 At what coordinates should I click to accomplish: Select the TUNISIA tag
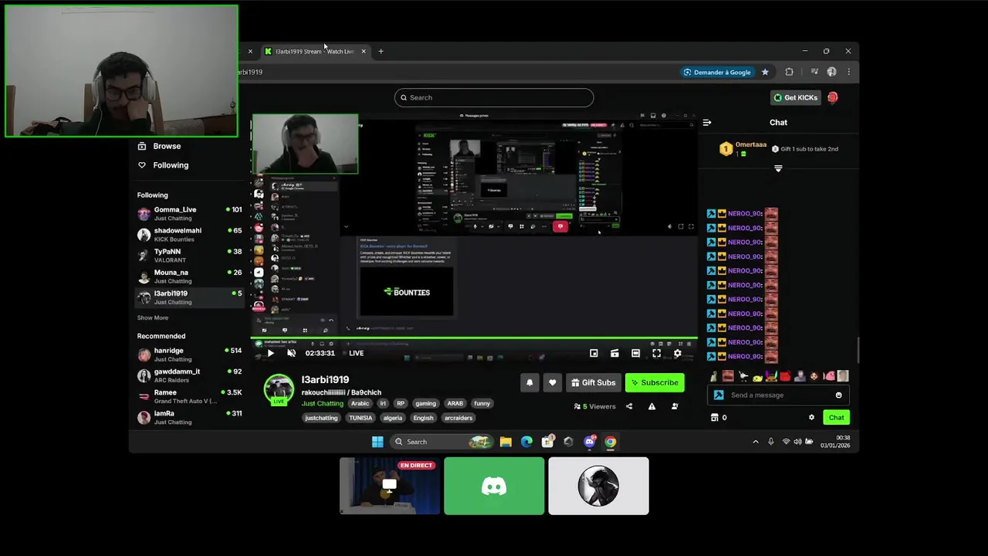(x=360, y=418)
